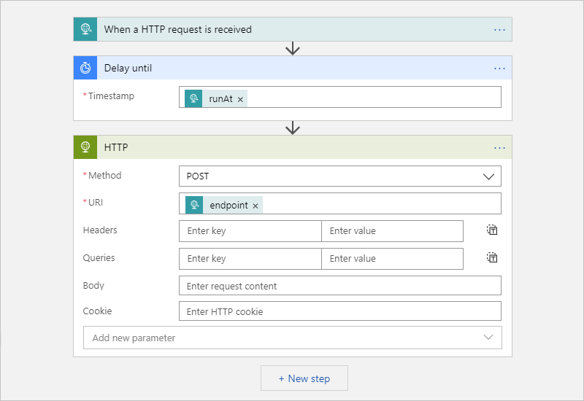Open the HTTP trigger ellipsis menu
Image resolution: width=584 pixels, height=401 pixels.
click(x=499, y=29)
